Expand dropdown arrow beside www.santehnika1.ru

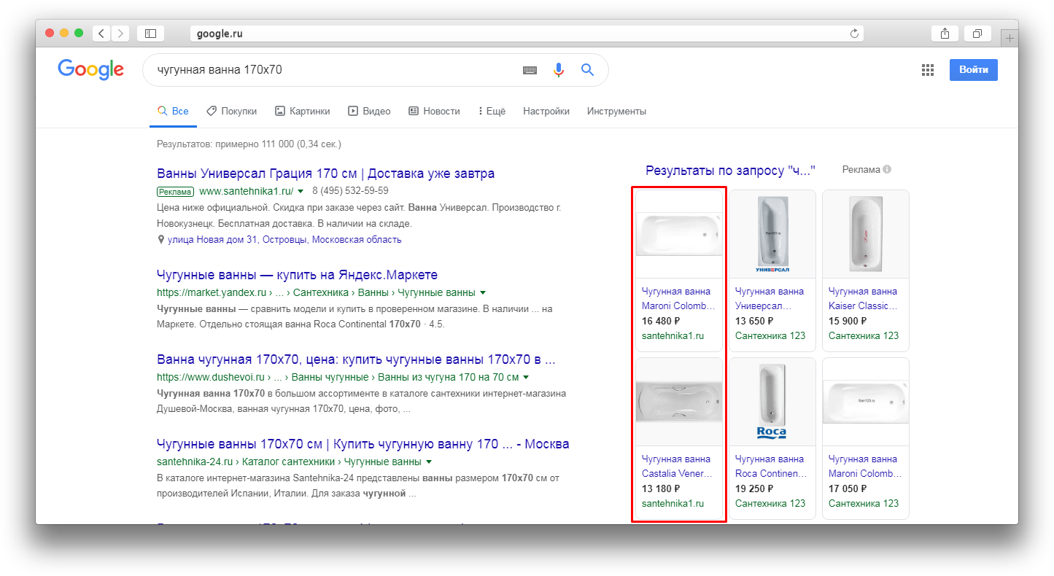(301, 191)
